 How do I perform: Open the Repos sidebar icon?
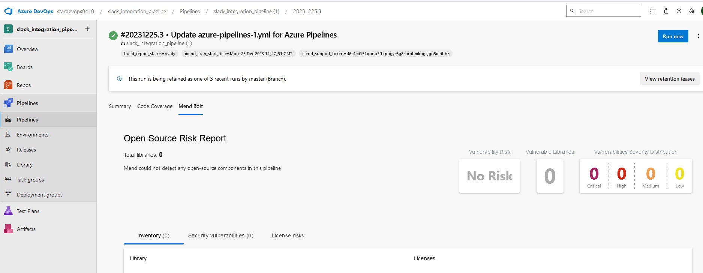coord(8,85)
